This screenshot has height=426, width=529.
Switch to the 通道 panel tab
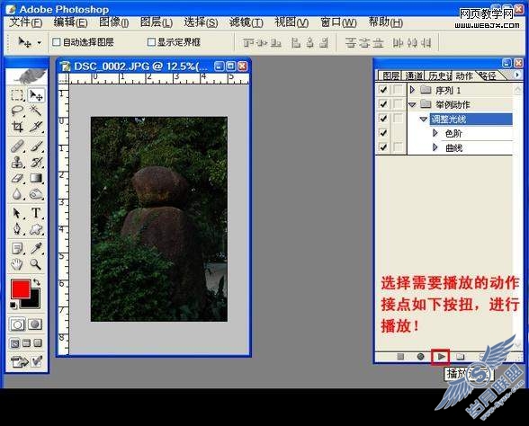tap(415, 75)
